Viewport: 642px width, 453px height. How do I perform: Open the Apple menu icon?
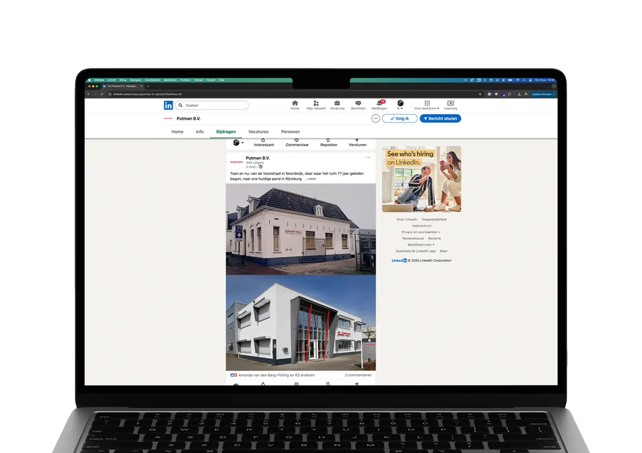89,80
